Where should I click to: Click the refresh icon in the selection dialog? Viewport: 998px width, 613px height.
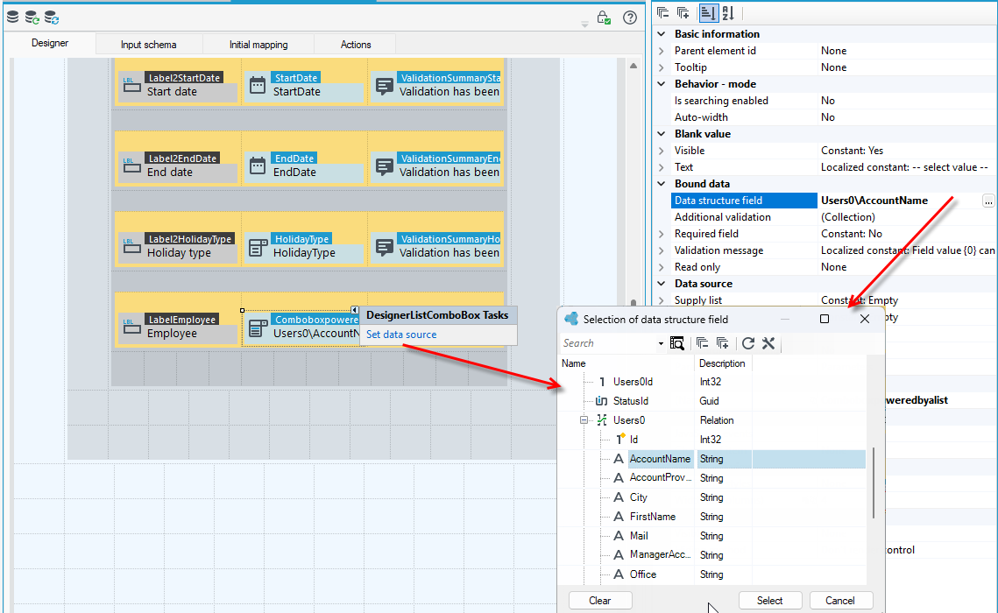pyautogui.click(x=748, y=343)
